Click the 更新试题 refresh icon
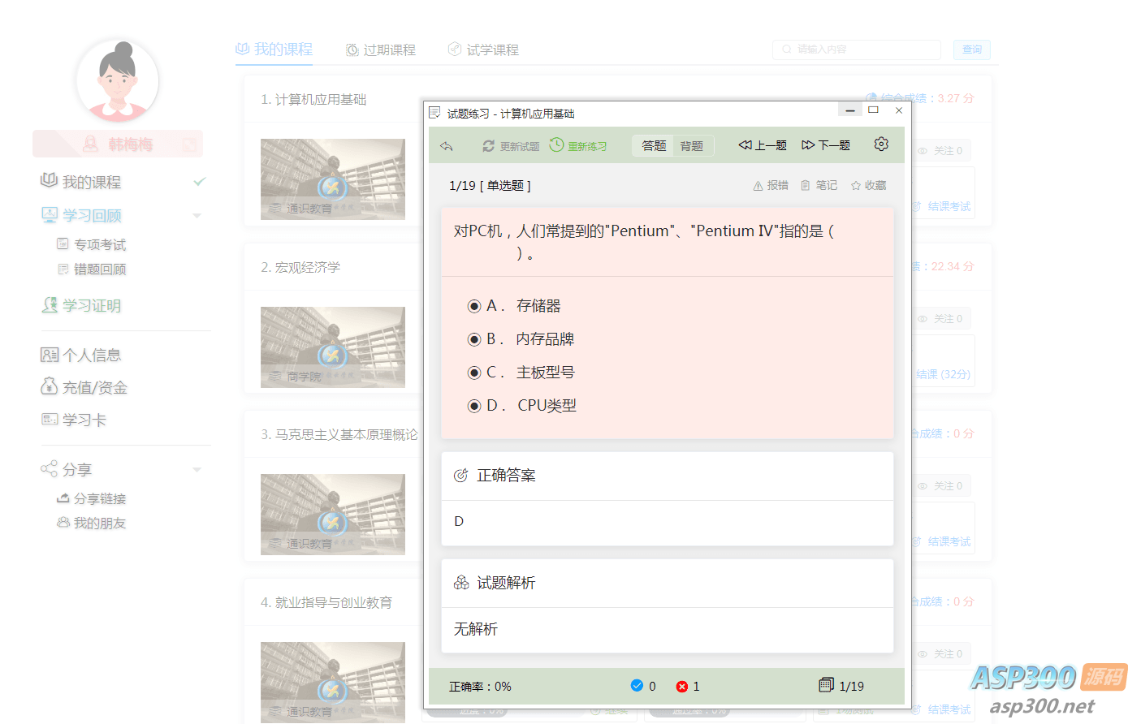The height and width of the screenshot is (724, 1128). 488,146
